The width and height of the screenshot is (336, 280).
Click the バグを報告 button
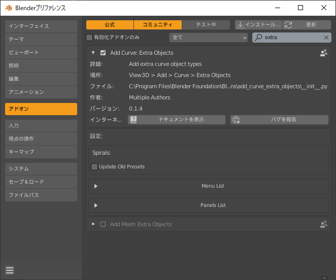tap(280, 120)
